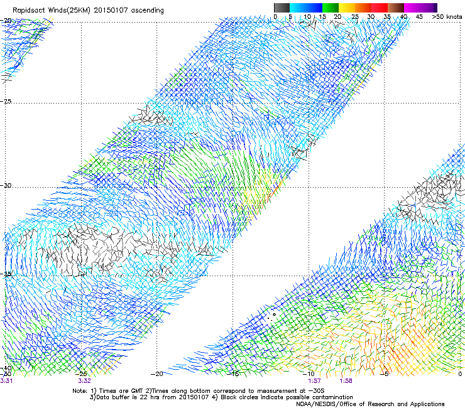The image size is (465, 408).
Task: Click the "0" longitude label at bottom right
Action: (x=460, y=374)
